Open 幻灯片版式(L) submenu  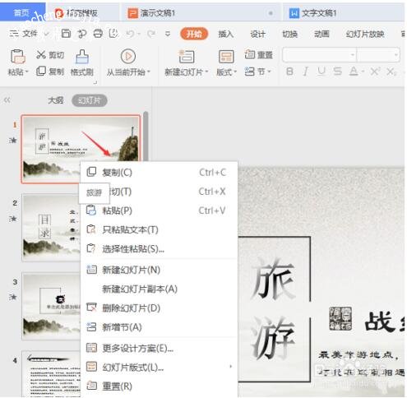point(159,367)
